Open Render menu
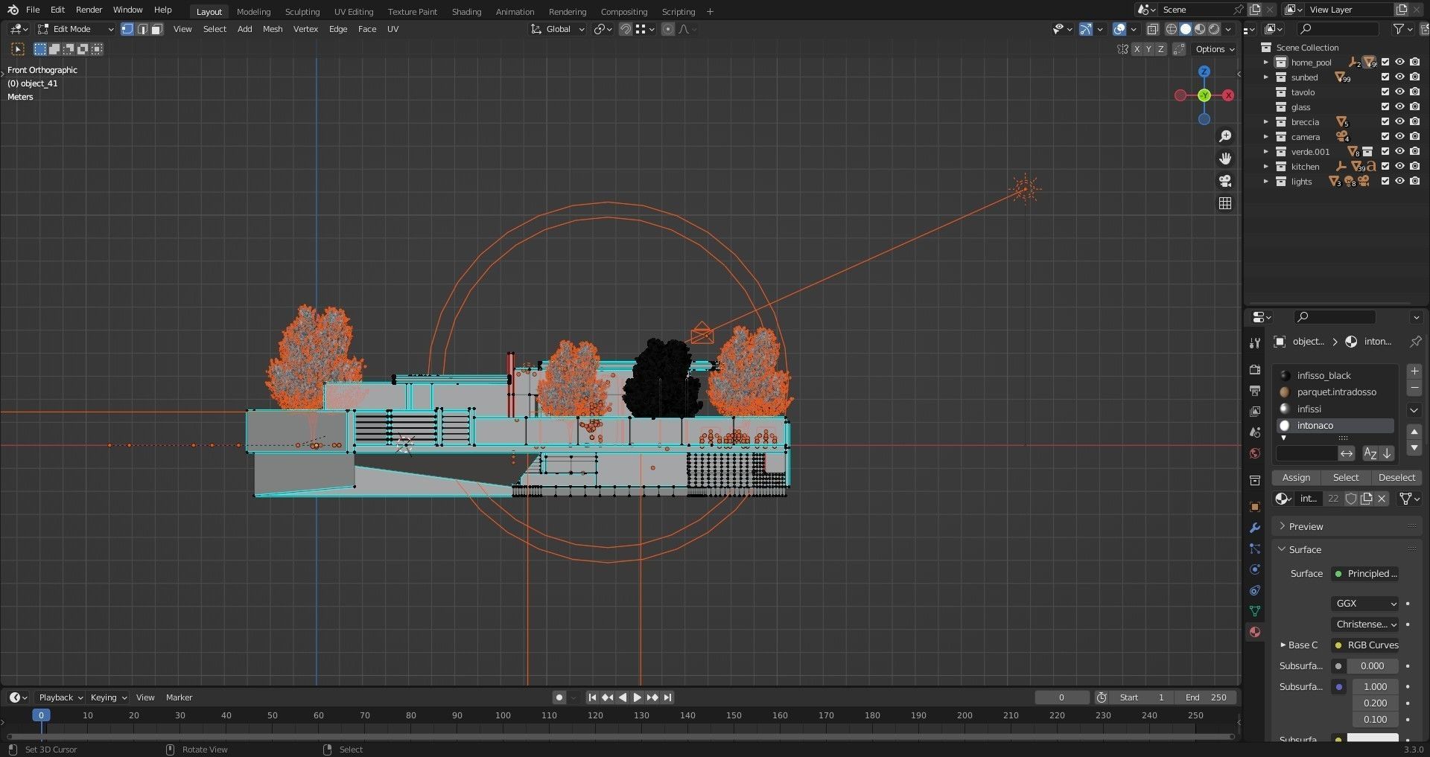This screenshot has height=757, width=1430. [89, 10]
